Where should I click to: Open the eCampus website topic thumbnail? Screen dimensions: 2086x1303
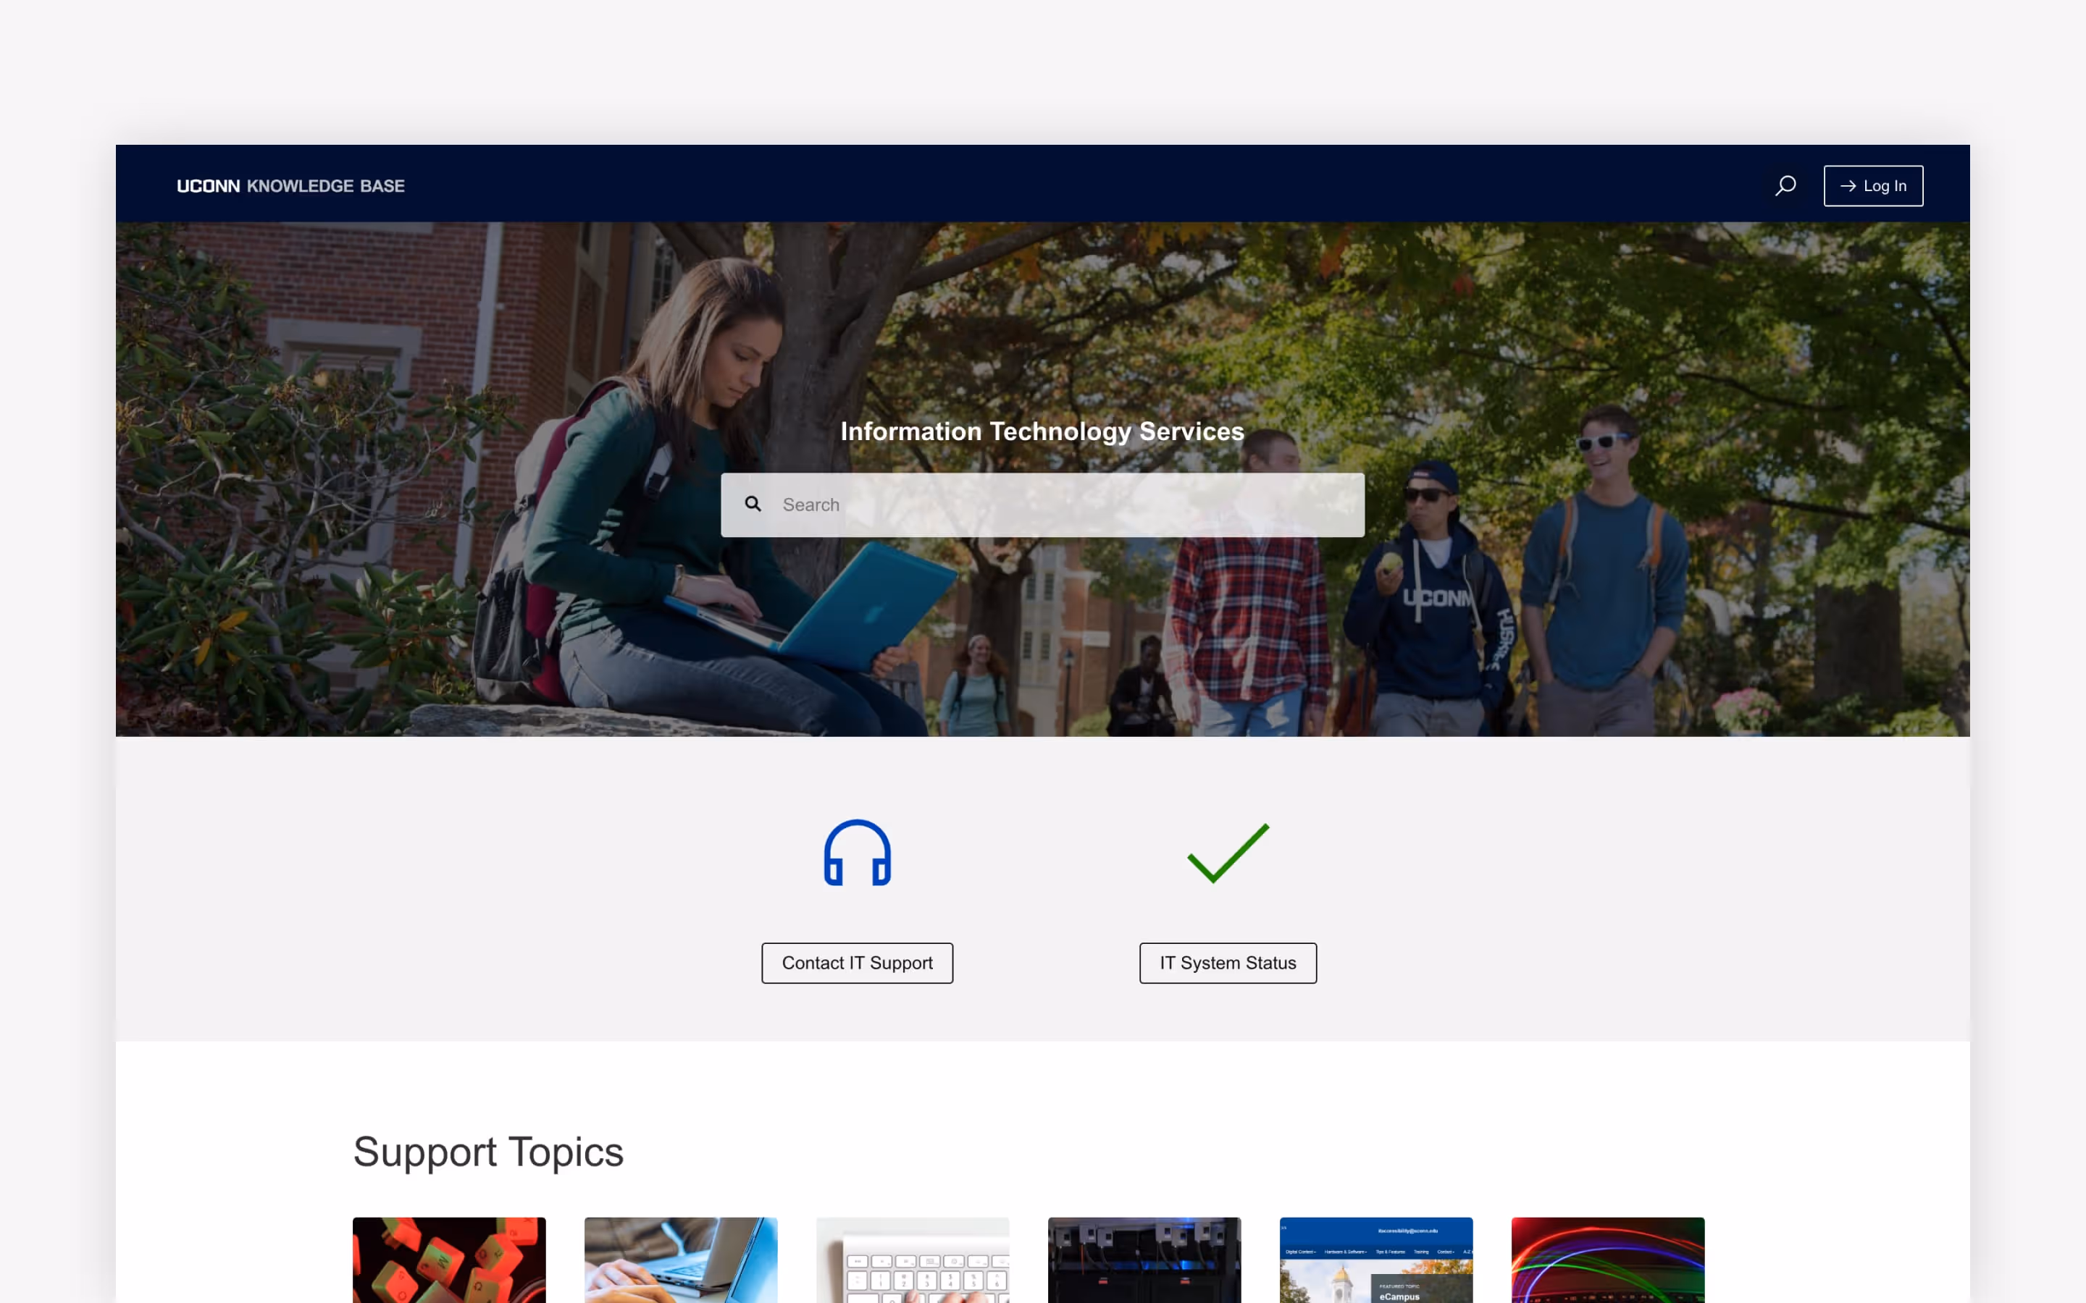click(1375, 1259)
